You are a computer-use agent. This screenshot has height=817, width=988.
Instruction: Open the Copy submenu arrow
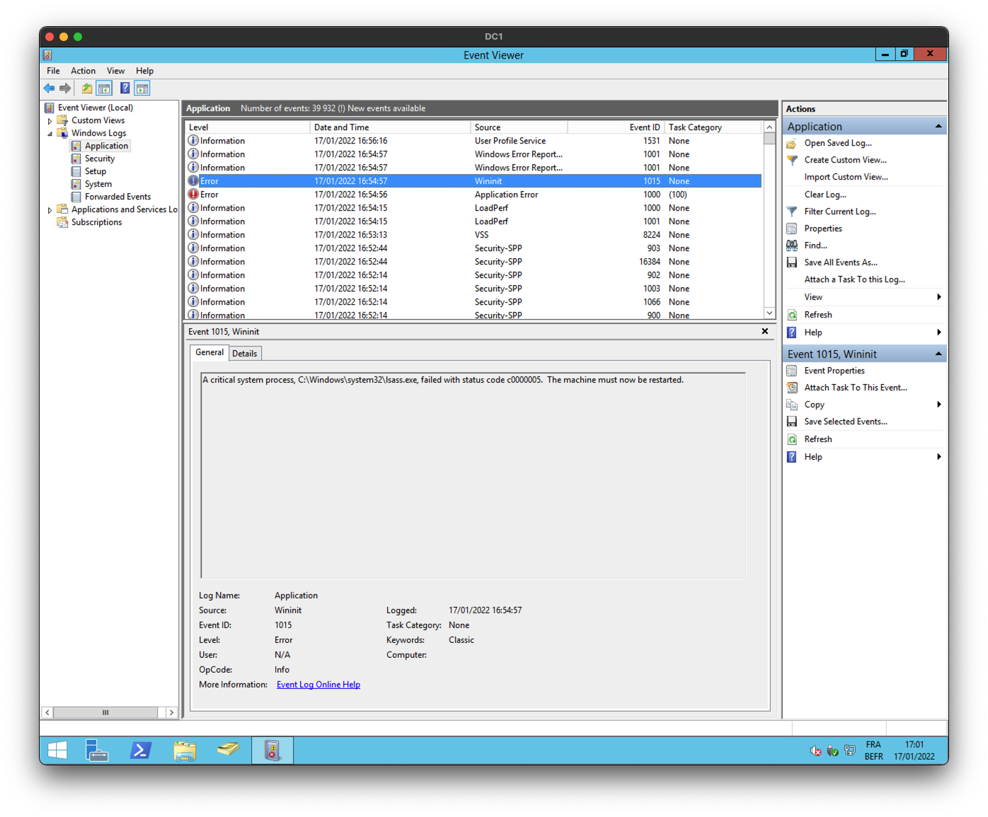[x=938, y=405]
